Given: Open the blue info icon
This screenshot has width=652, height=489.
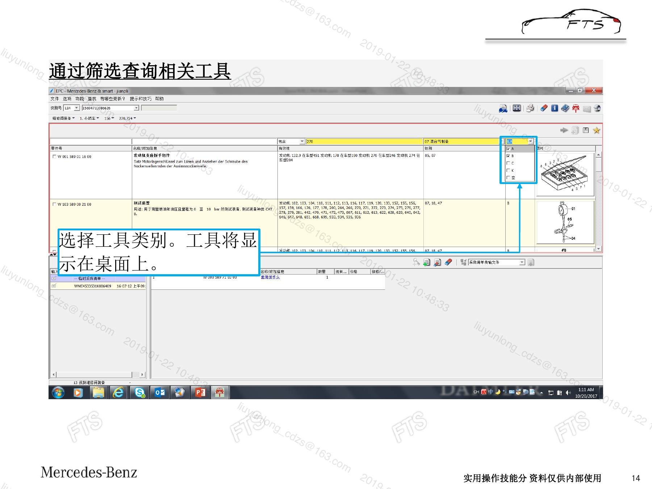Looking at the screenshot, I should point(555,108).
